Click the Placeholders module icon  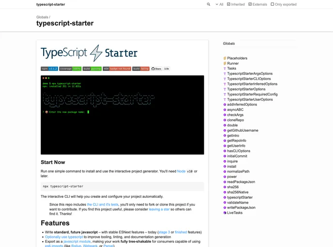(225, 58)
